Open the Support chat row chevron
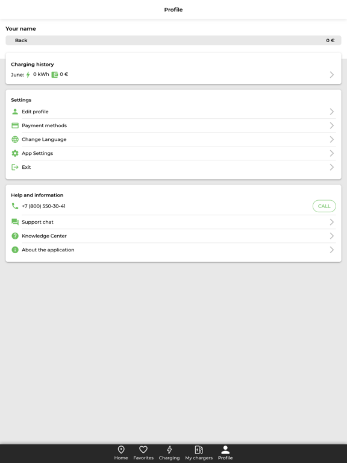Image resolution: width=347 pixels, height=463 pixels. [332, 222]
